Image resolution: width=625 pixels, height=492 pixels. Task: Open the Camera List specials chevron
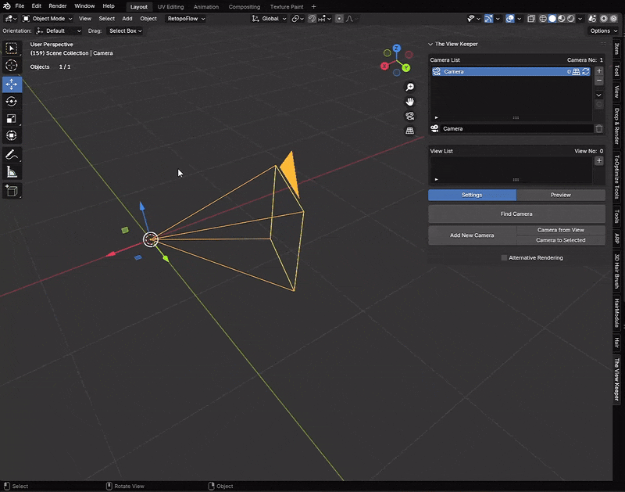(x=598, y=95)
